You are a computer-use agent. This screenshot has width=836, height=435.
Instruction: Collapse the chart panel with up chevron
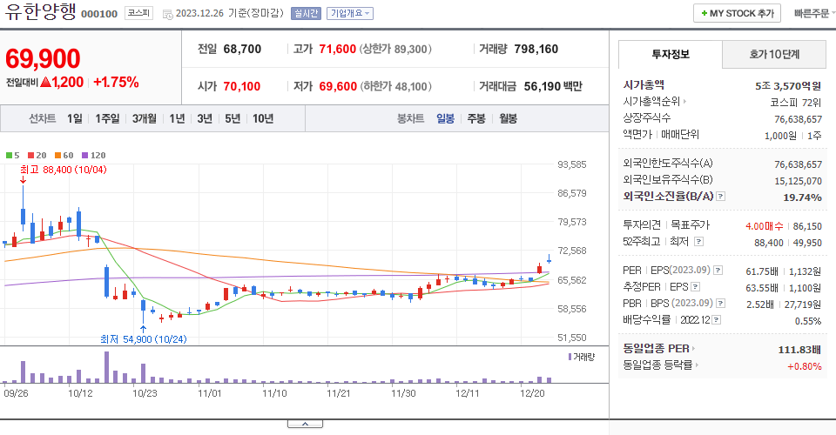tap(305, 424)
